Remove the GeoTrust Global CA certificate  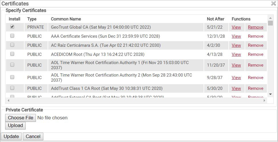click(x=255, y=27)
